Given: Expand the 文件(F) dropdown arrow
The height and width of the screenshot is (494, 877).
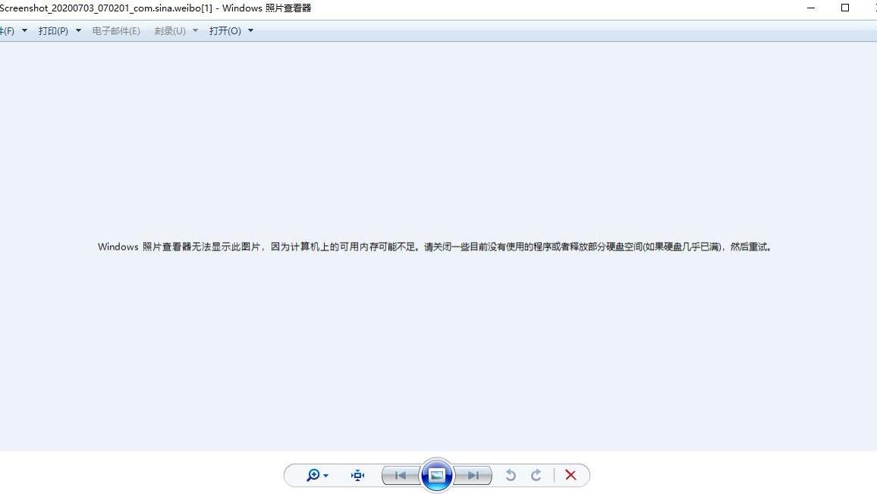Looking at the screenshot, I should (x=24, y=30).
